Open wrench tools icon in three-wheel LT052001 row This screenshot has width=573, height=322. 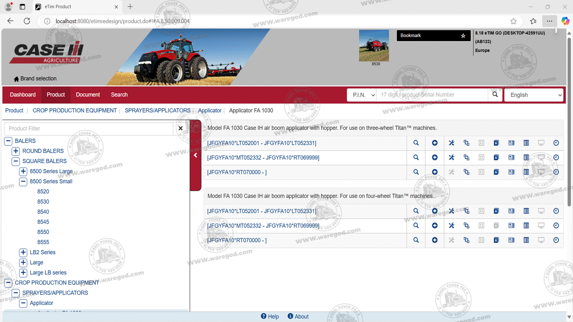pyautogui.click(x=451, y=143)
